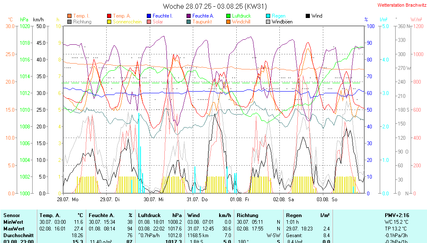Click the Windchill legend label
The image size is (427, 243).
[241, 22]
